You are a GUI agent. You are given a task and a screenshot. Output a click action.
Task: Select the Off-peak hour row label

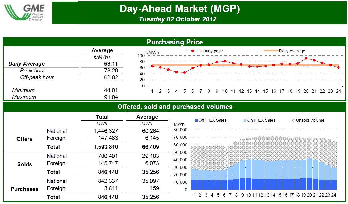pos(37,77)
